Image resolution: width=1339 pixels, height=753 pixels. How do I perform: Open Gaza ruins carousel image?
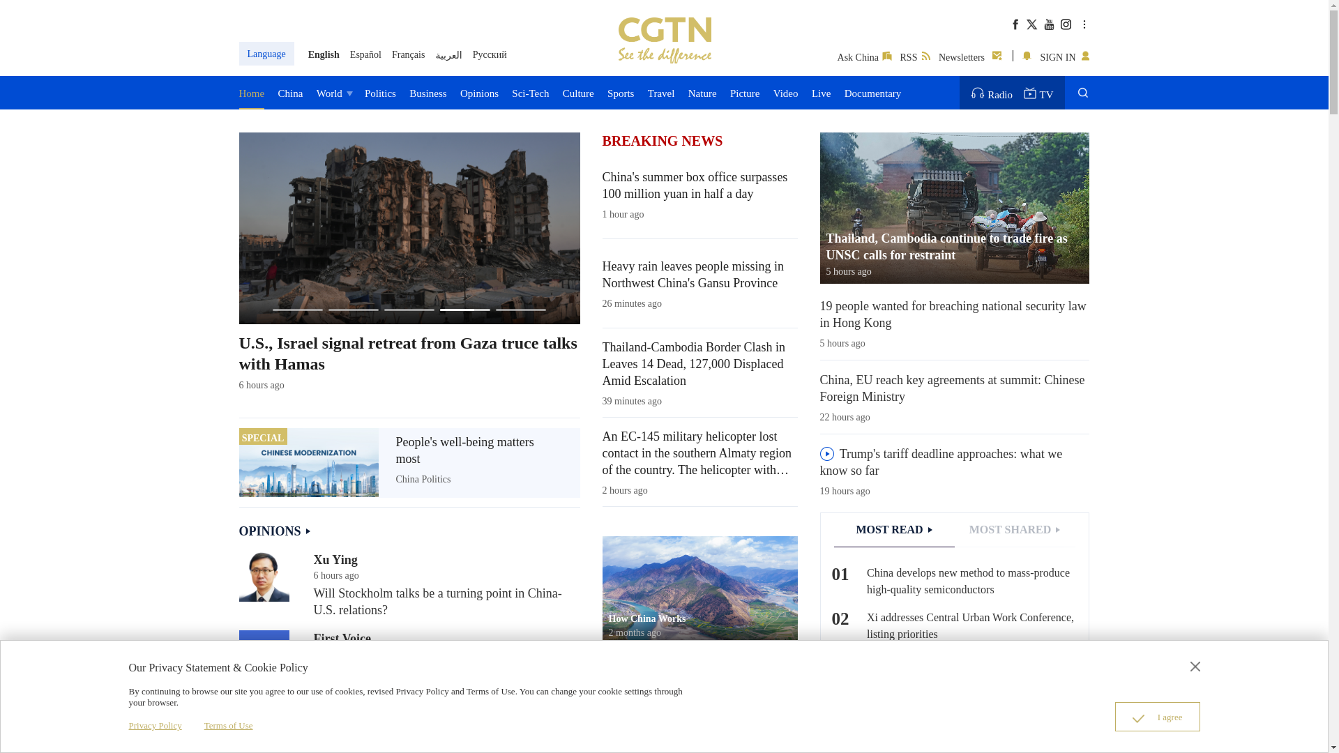coord(409,228)
